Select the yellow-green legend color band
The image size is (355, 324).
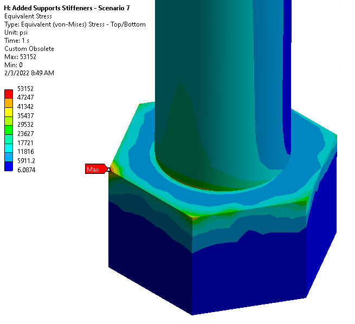(9, 121)
